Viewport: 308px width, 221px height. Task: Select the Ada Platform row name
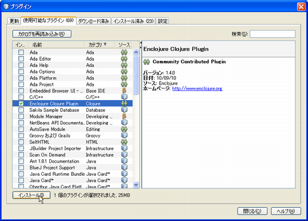pyautogui.click(x=43, y=78)
